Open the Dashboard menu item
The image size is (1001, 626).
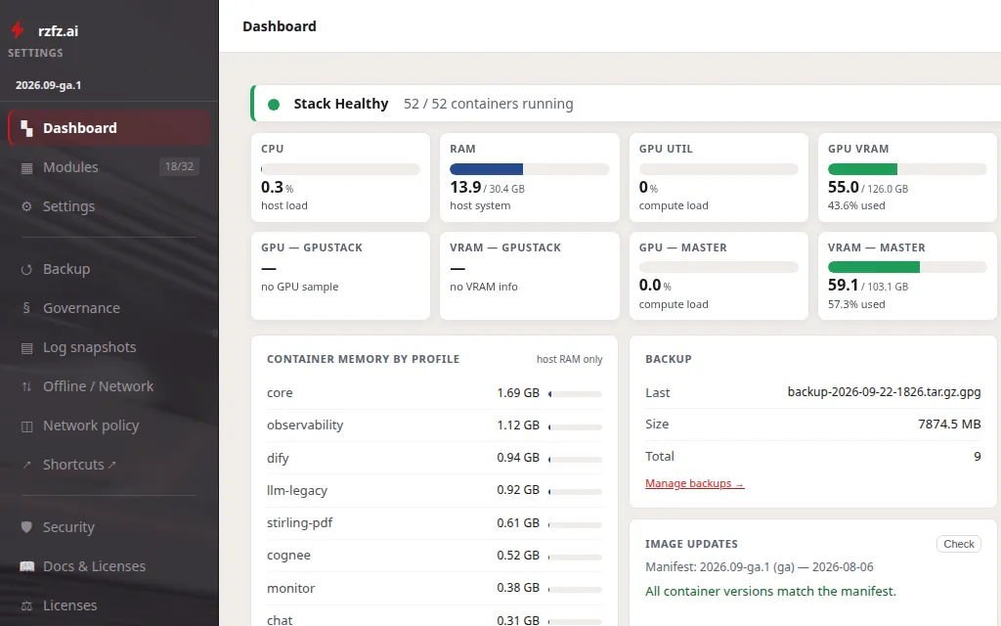tap(109, 128)
